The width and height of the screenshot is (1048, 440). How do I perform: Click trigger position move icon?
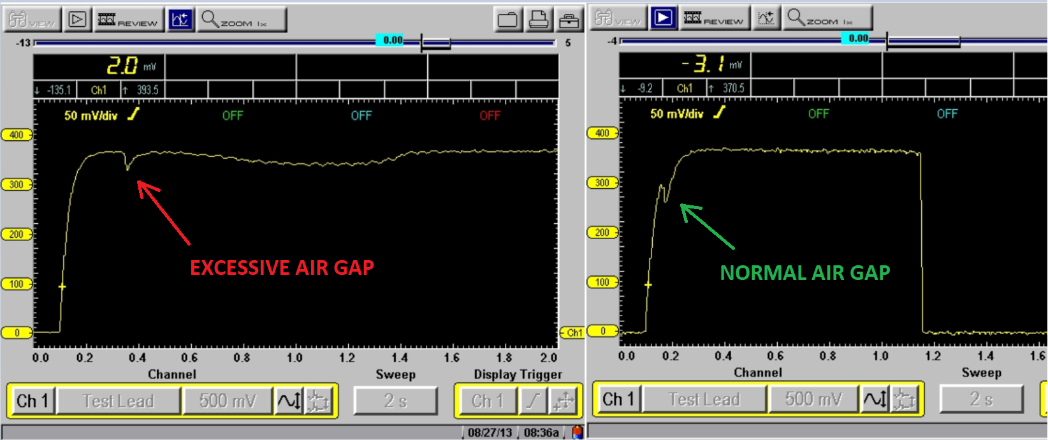pos(564,401)
